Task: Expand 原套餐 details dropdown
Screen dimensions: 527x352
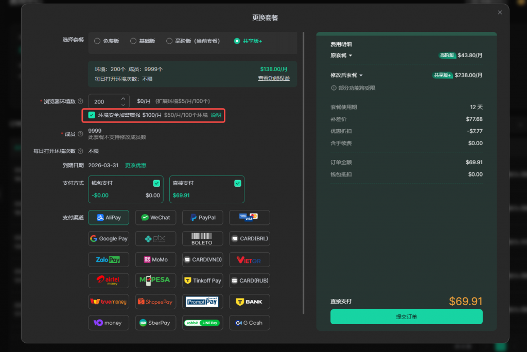Action: coord(342,56)
